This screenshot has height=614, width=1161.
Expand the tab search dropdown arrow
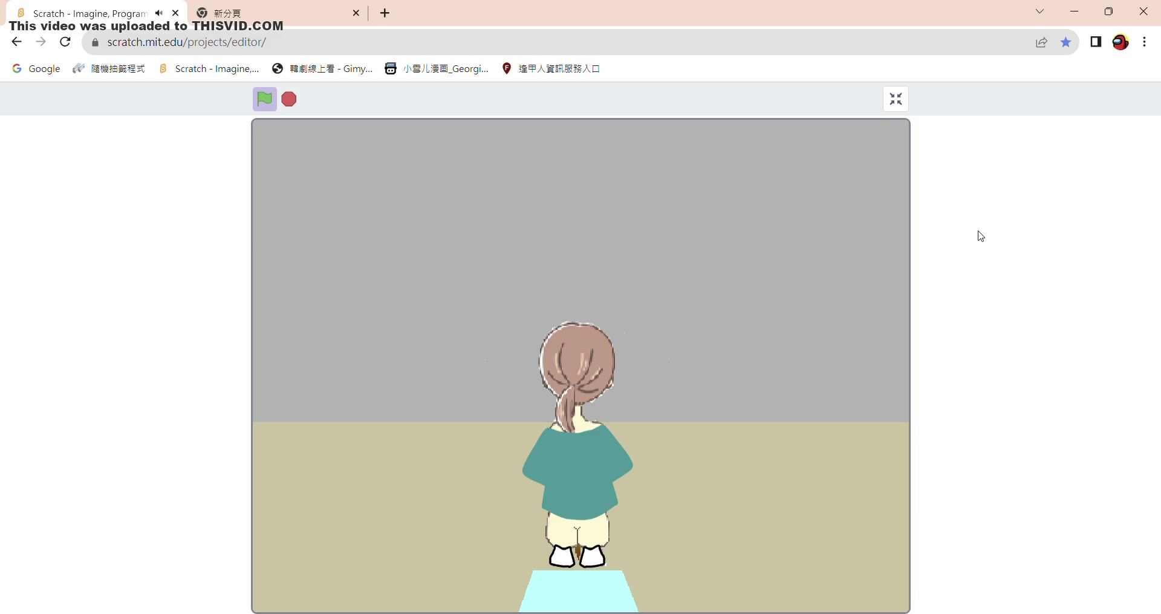coord(1040,11)
